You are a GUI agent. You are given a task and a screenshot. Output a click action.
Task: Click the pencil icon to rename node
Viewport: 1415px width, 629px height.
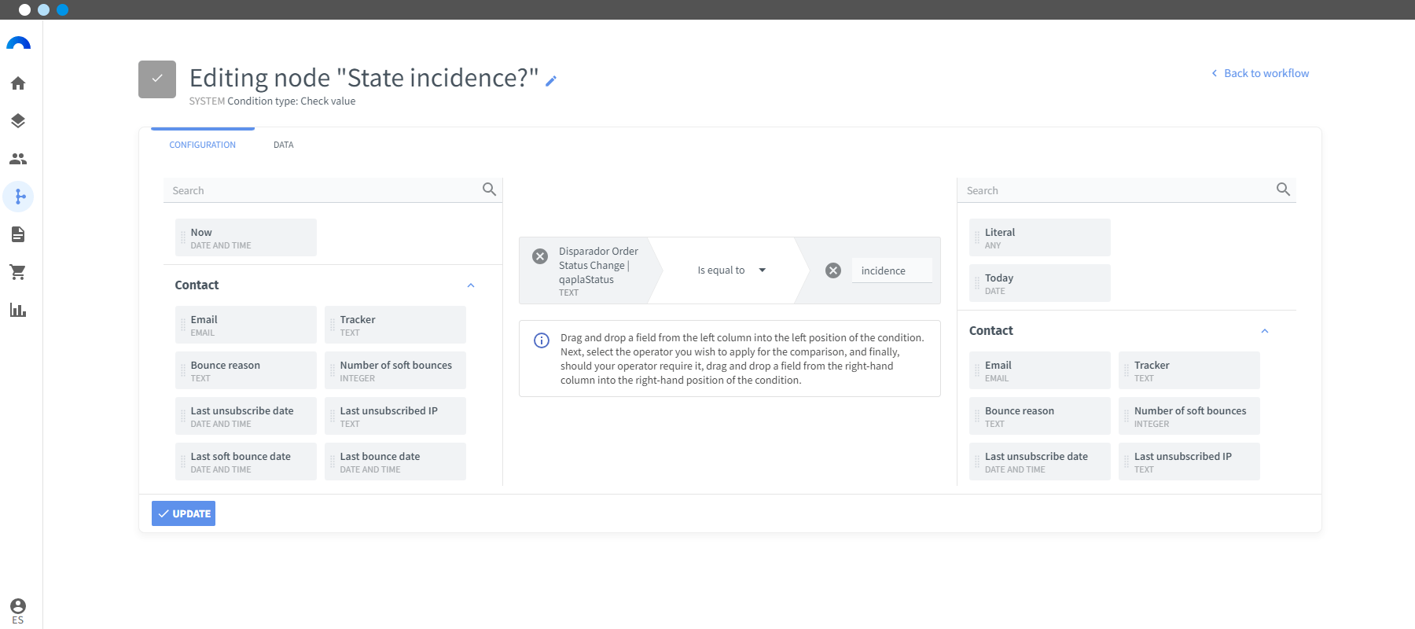coord(551,80)
